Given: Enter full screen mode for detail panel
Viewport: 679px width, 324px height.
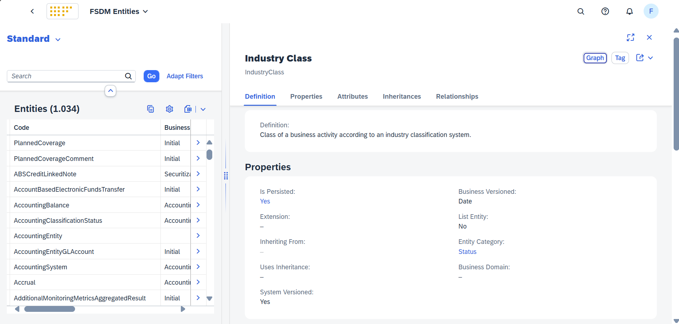Looking at the screenshot, I should 630,38.
